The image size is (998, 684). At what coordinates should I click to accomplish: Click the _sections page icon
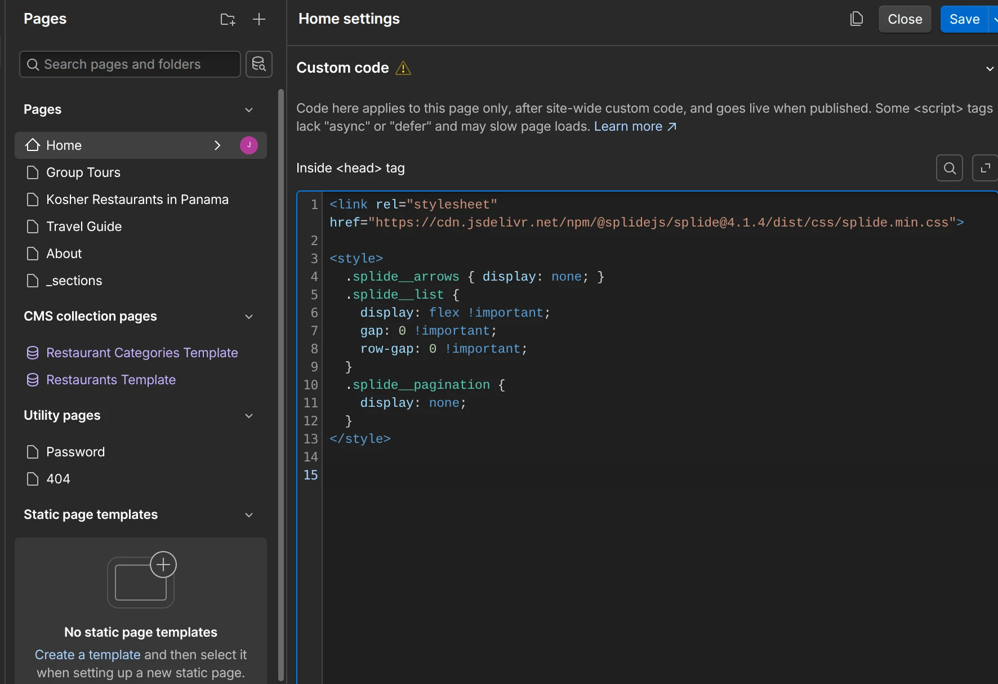coord(33,281)
